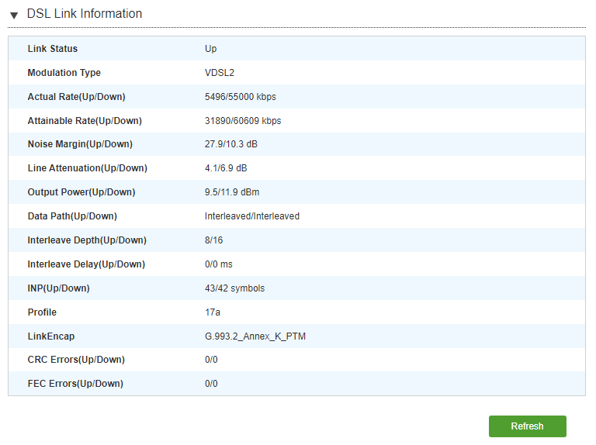596x445 pixels.
Task: Select the 8/16 interleave depth value
Action: click(213, 240)
